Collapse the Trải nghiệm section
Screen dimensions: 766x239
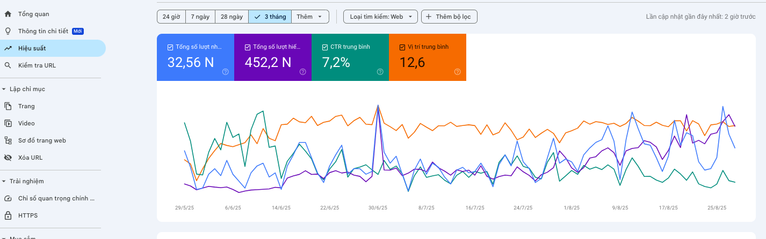click(x=4, y=181)
